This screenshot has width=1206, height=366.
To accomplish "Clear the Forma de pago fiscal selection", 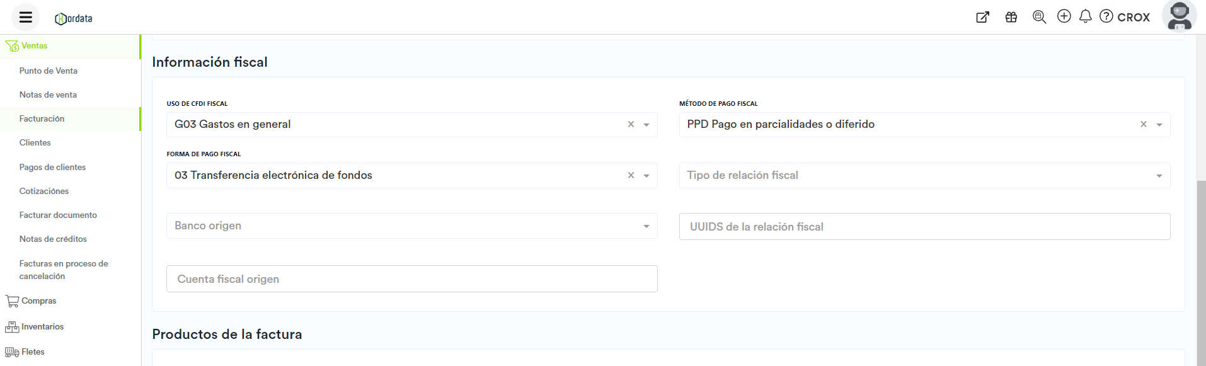I will 631,176.
